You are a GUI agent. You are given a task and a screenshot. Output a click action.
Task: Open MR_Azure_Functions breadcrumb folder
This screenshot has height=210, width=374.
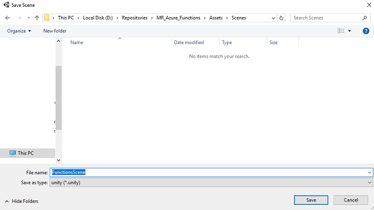point(178,18)
